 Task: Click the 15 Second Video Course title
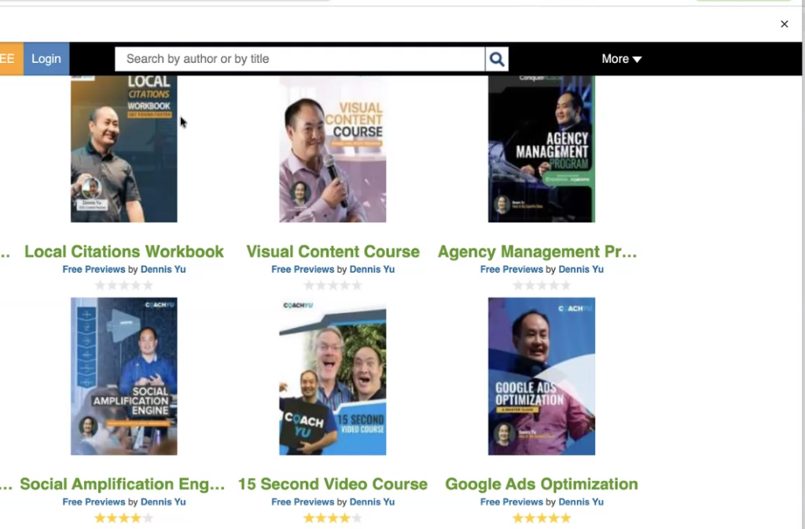coord(333,484)
